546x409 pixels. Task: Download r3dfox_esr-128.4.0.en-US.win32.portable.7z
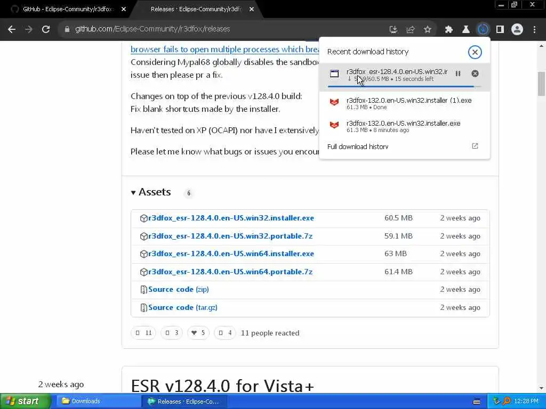pyautogui.click(x=230, y=236)
